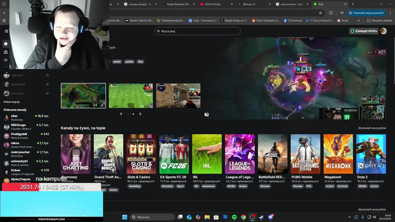Switch to Główna / X tab
The height and width of the screenshot is (222, 395).
pyautogui.click(x=254, y=4)
